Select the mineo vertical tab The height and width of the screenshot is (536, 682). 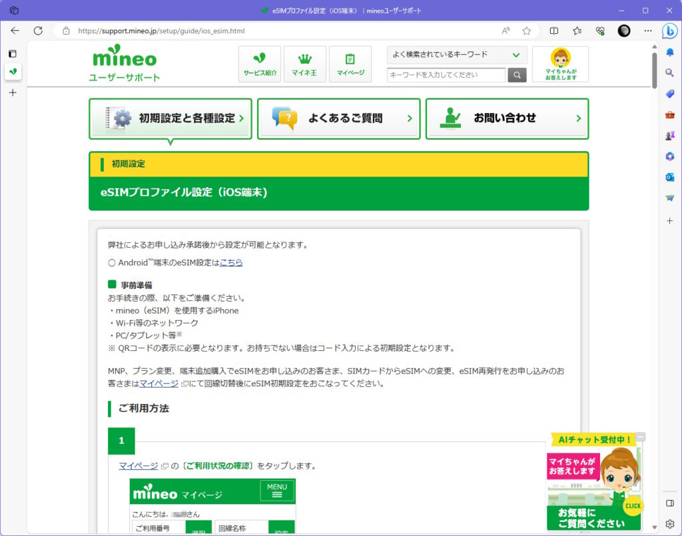click(x=13, y=71)
